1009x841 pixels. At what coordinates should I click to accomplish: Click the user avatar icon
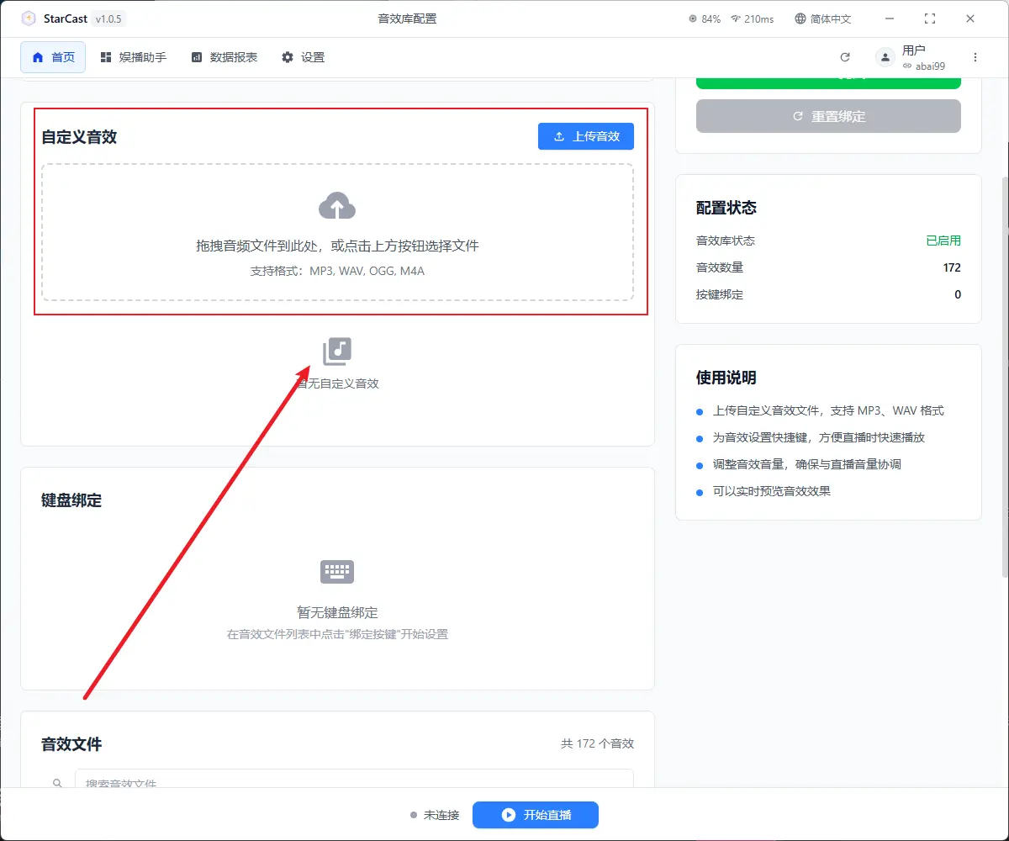click(x=885, y=57)
